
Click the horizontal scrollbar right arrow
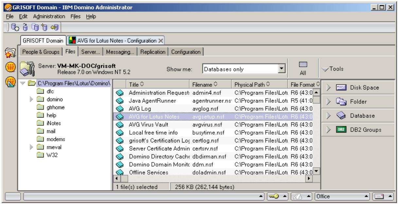(308, 178)
